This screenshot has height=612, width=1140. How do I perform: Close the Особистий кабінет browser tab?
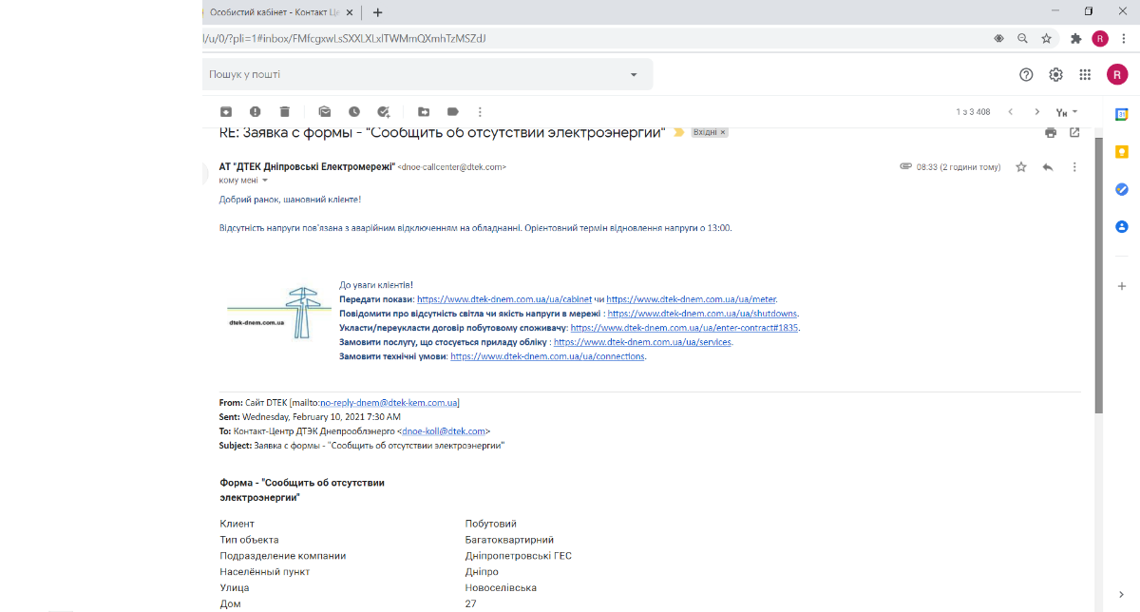350,12
